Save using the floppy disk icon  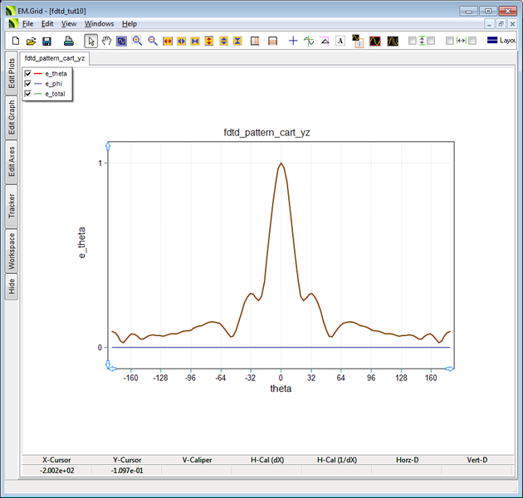47,41
